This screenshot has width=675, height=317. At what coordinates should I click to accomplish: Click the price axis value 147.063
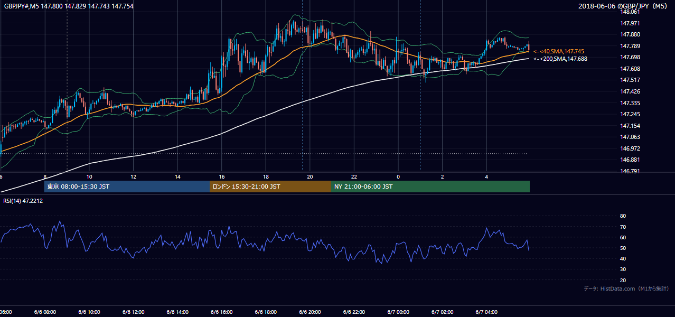[x=630, y=137]
